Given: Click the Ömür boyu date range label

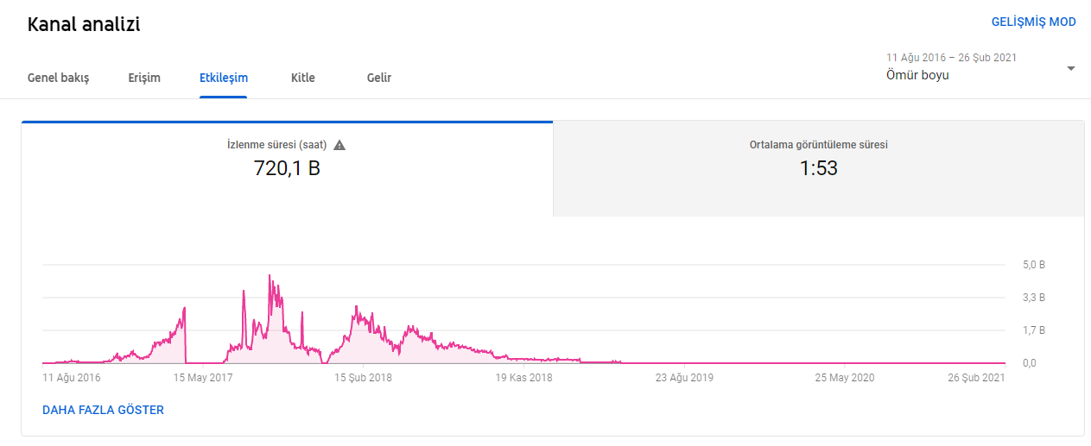Looking at the screenshot, I should pyautogui.click(x=917, y=75).
